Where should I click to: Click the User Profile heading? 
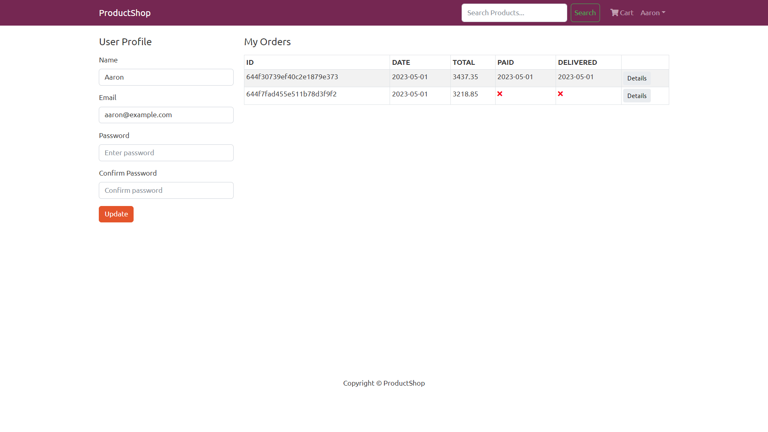click(x=125, y=42)
